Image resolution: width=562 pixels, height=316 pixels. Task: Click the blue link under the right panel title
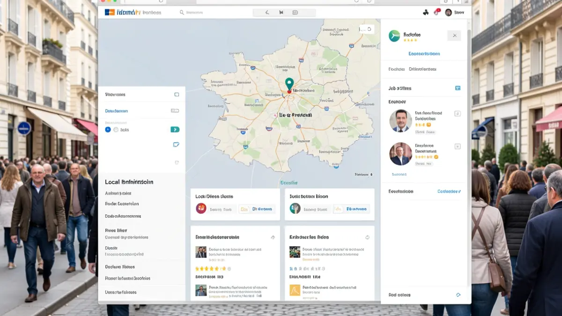point(424,54)
